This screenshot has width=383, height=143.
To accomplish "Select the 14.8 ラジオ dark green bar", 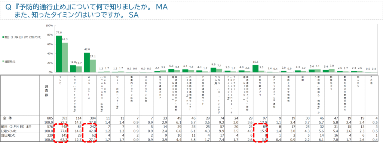I will click(73, 69).
